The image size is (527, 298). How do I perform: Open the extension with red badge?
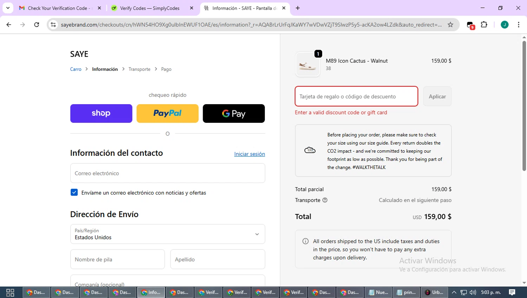(x=470, y=25)
